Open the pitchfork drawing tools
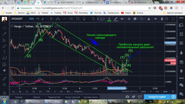Image resolution: width=185 pixels, height=104 pixels. point(4,40)
